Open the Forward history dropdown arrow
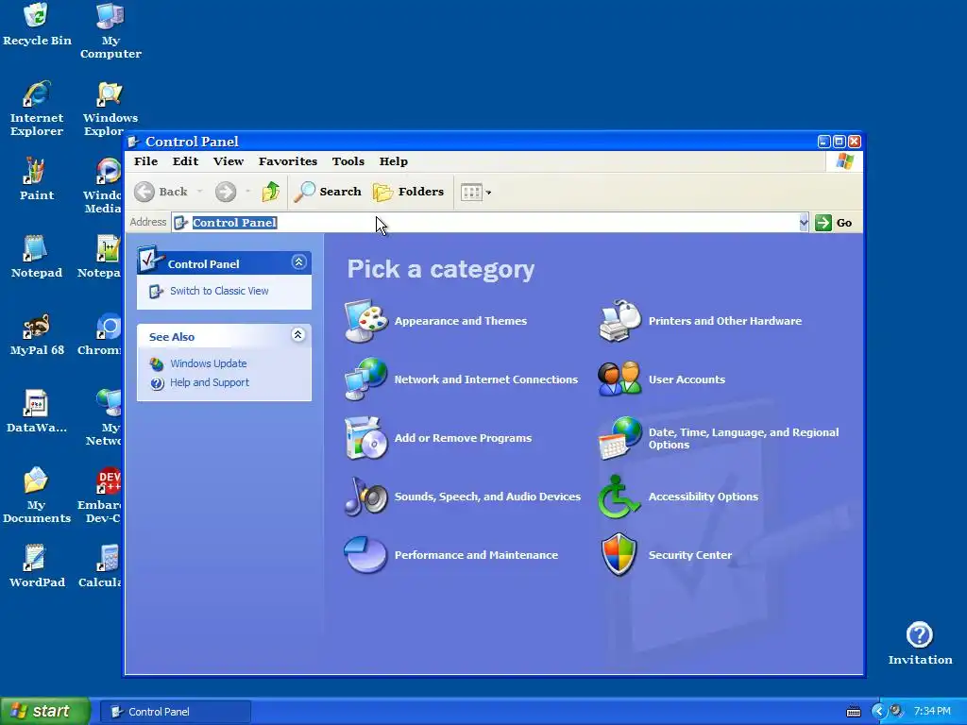Viewport: 967px width, 725px height. pos(247,192)
